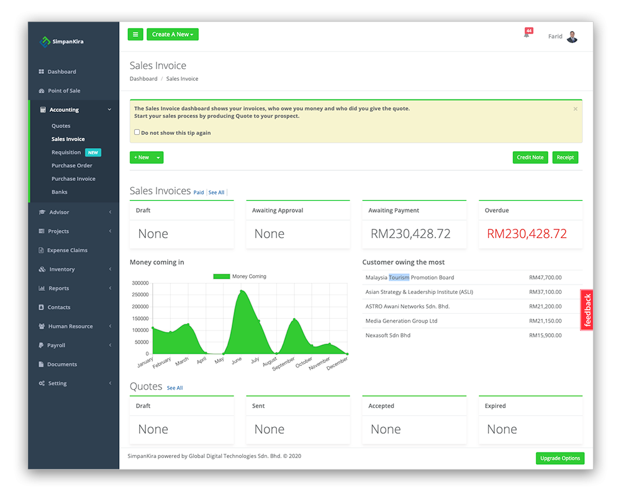This screenshot has height=491, width=621.
Task: Click the Credit Note button
Action: click(530, 157)
